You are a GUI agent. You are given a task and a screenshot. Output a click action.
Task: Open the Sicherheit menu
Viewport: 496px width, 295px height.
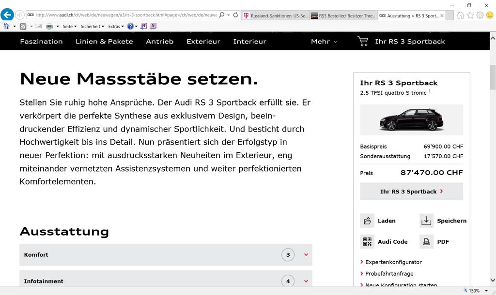point(92,26)
